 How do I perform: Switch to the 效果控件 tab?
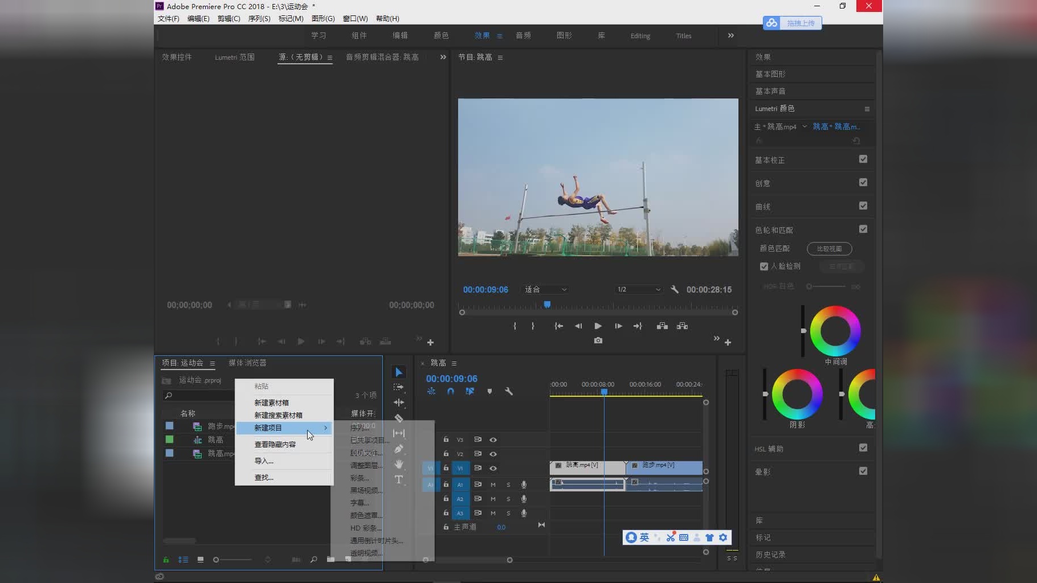tap(177, 57)
